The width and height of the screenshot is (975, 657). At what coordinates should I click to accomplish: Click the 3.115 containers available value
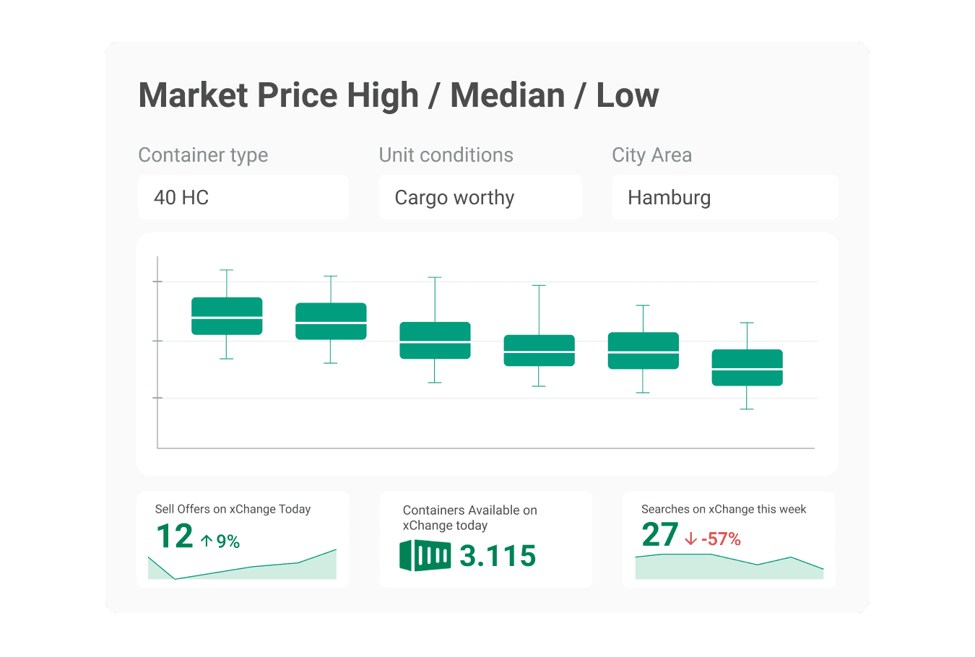tap(498, 556)
